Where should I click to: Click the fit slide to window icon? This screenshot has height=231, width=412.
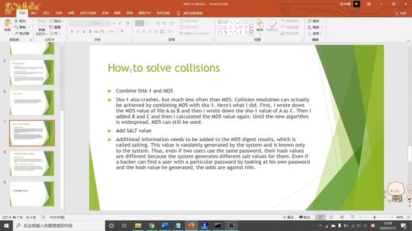point(408,218)
